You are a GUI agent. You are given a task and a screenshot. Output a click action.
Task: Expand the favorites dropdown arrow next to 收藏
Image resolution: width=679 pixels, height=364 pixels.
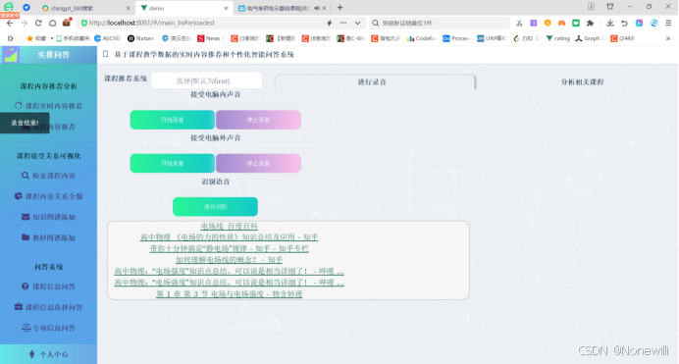(52, 38)
